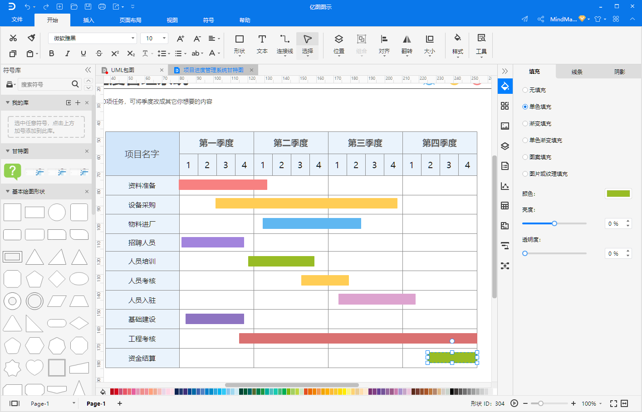Open the 100% zoom level dropdown
The image size is (642, 412).
592,403
